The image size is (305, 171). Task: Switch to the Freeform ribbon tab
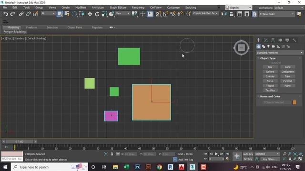point(31,28)
